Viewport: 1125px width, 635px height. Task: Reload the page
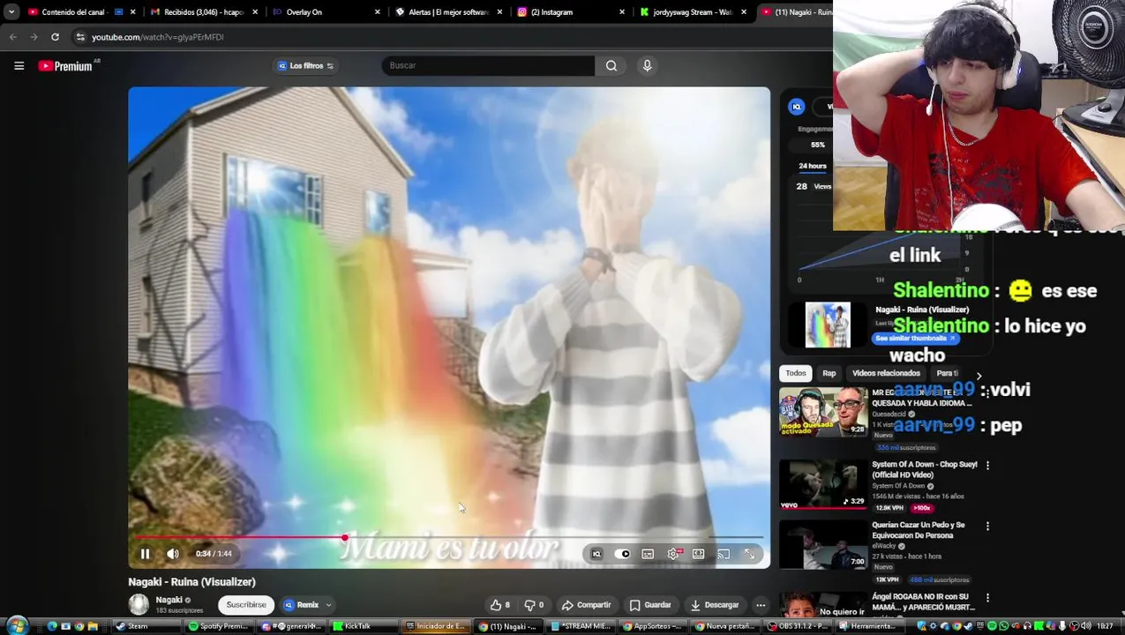[55, 37]
